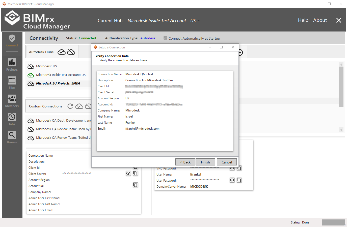347x227 pixels.
Task: Open the Connect section in sidebar
Action: pos(12,41)
